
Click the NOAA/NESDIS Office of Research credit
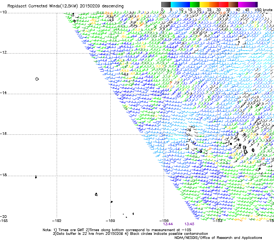pos(218,238)
